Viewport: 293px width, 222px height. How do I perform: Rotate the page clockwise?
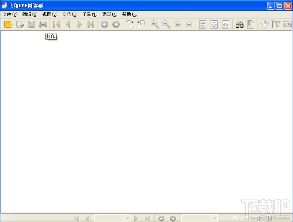click(x=129, y=24)
